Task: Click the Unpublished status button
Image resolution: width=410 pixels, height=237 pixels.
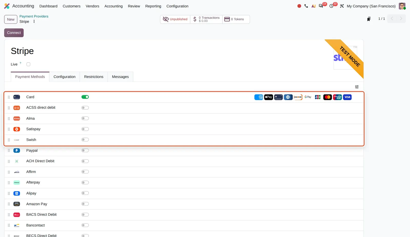Action: pyautogui.click(x=175, y=19)
